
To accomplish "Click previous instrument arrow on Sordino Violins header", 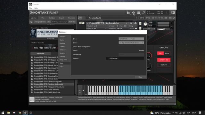I will click(x=124, y=23).
